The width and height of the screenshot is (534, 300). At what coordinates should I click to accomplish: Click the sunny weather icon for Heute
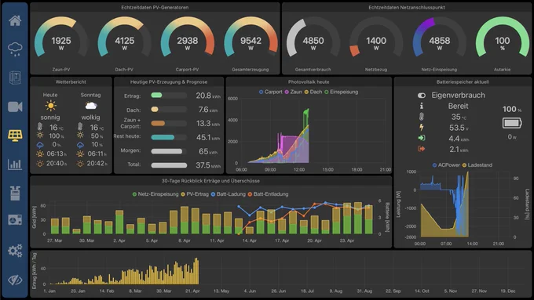tap(50, 106)
